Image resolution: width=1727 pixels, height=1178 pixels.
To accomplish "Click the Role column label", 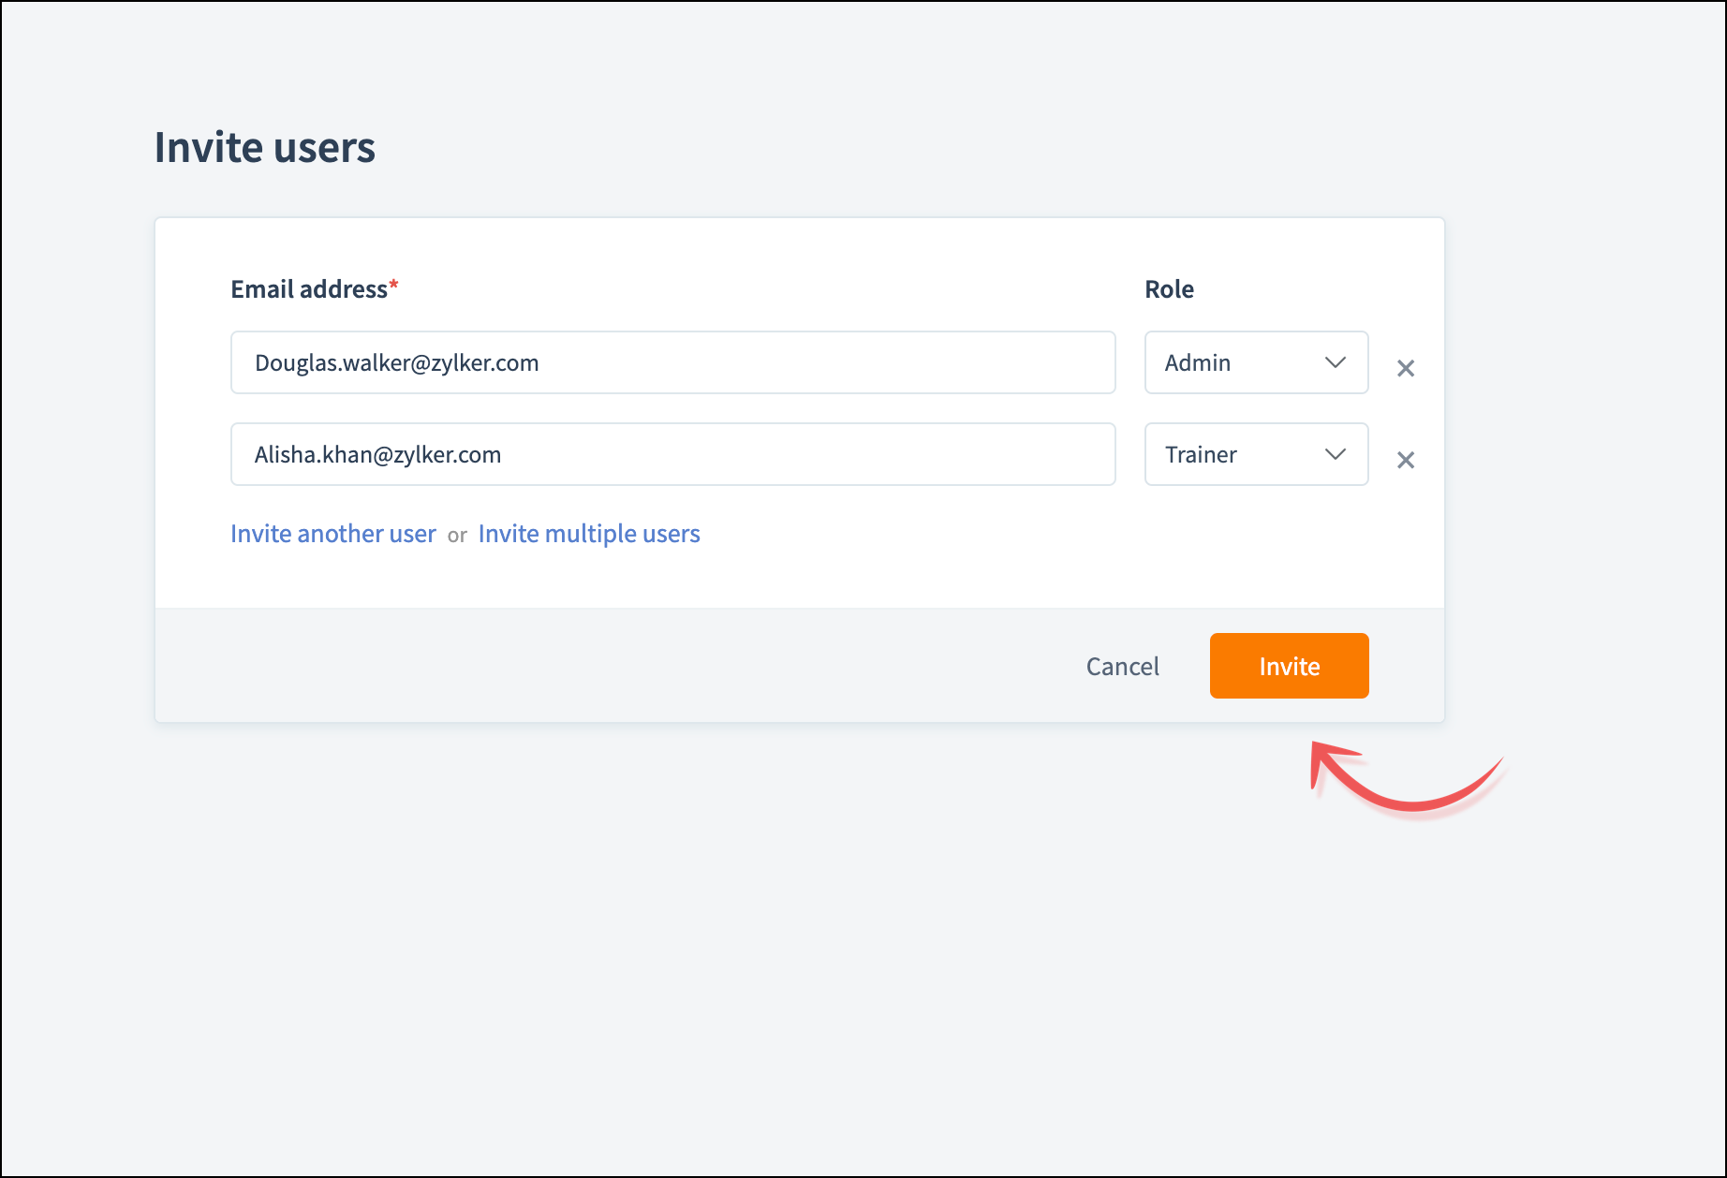I will 1169,289.
